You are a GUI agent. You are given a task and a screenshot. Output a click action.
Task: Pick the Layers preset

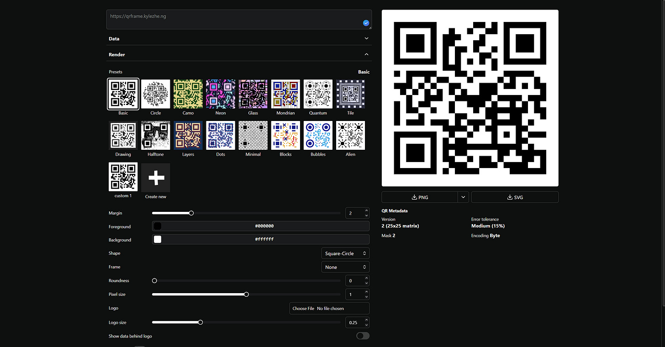[x=188, y=135]
